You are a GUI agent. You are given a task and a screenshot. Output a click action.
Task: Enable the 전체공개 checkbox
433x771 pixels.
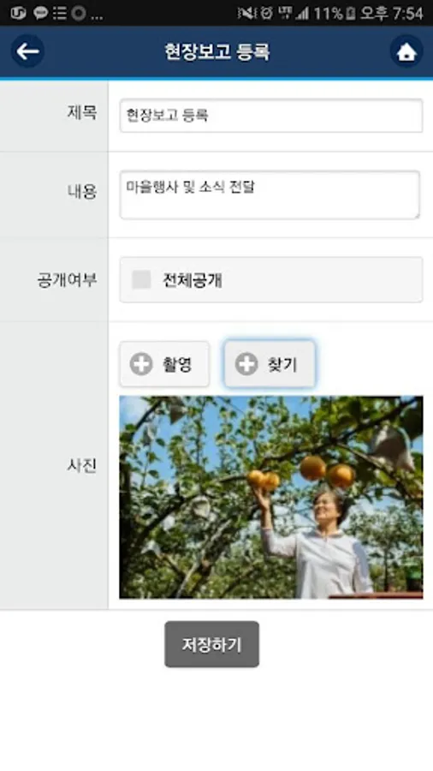tap(141, 280)
